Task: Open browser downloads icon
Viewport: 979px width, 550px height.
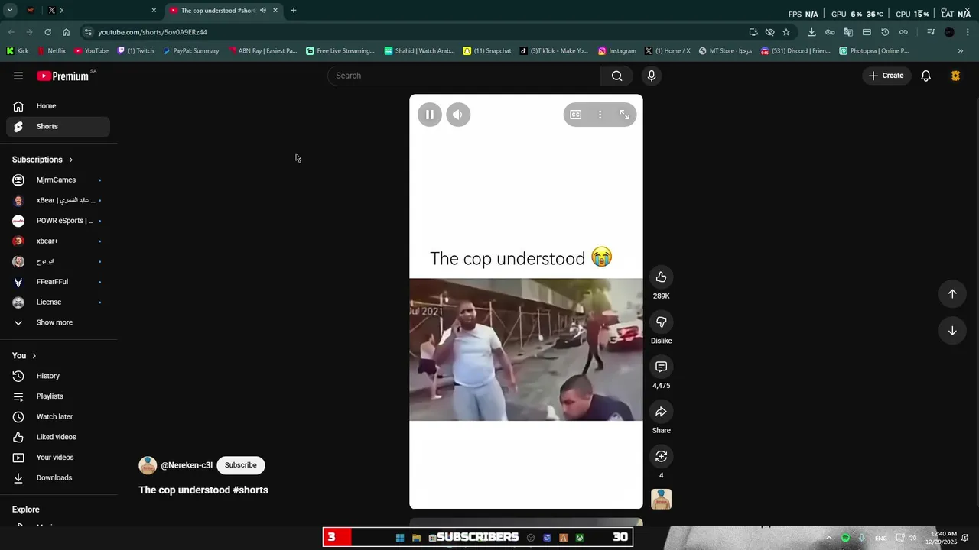Action: (811, 32)
